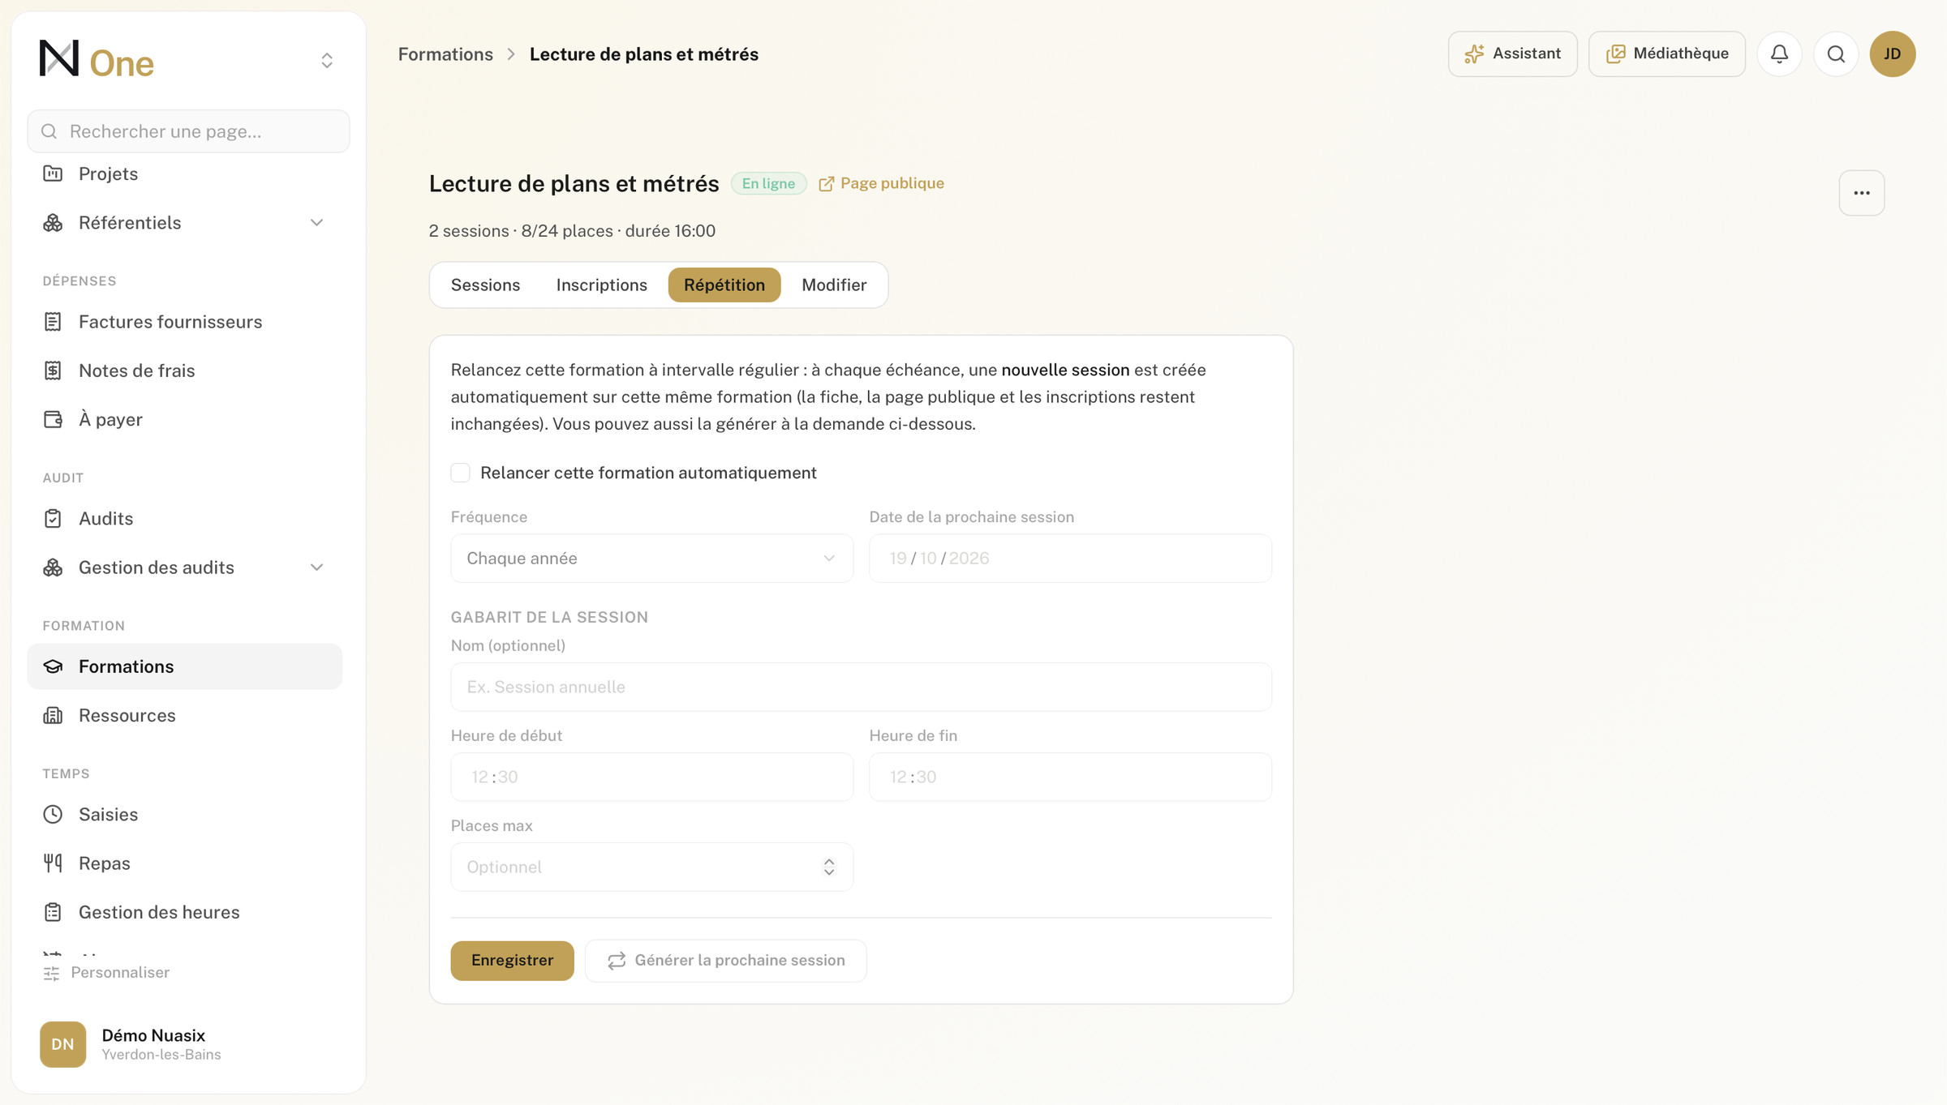Click the Assistant sparkle button
The width and height of the screenshot is (1947, 1105).
[x=1512, y=54]
